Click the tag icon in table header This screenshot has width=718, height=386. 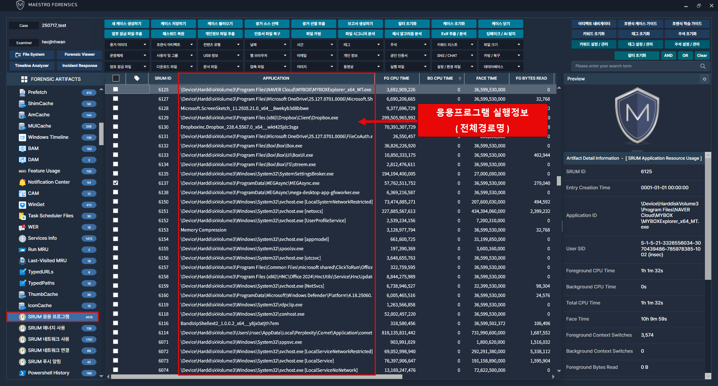tap(137, 78)
